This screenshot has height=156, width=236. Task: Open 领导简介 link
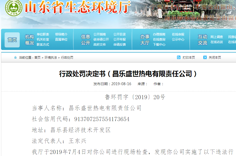pos(61,34)
